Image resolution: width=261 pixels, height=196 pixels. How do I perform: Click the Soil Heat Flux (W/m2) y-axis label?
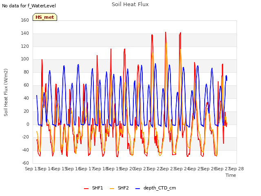click(x=6, y=92)
